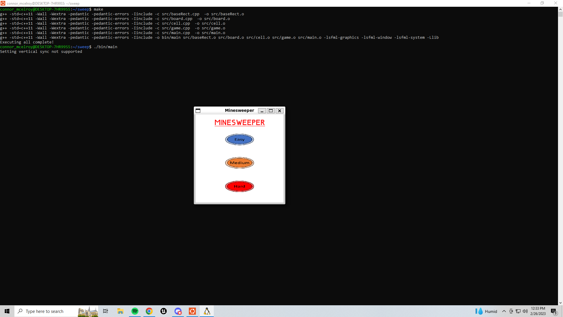Minimize the Minesweeper game window

pos(262,111)
